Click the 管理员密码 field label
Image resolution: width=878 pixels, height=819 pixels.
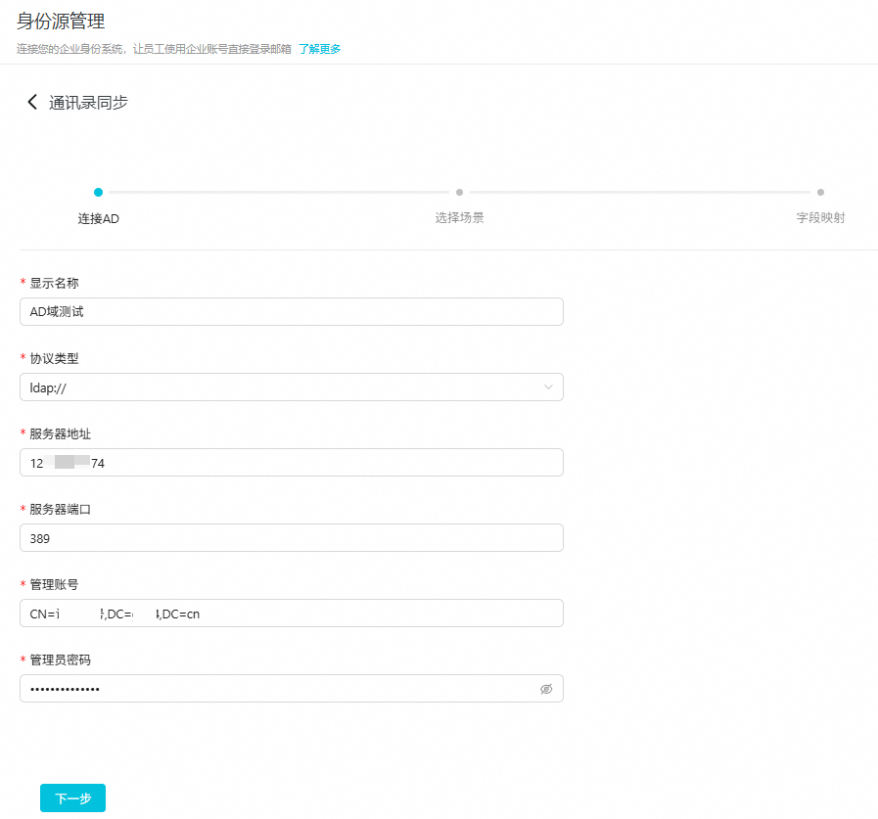coord(60,660)
